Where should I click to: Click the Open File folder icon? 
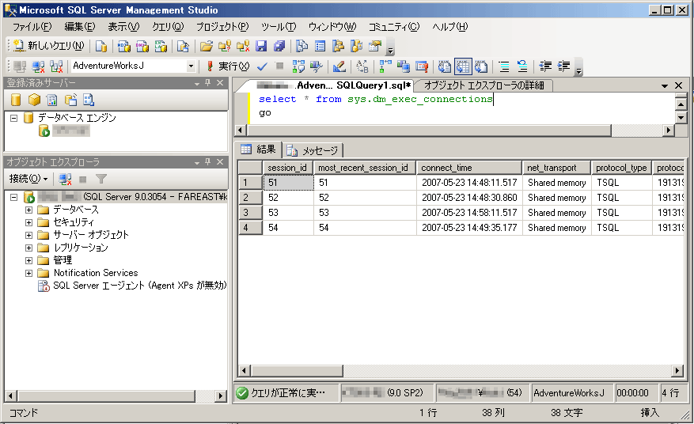pyautogui.click(x=207, y=46)
